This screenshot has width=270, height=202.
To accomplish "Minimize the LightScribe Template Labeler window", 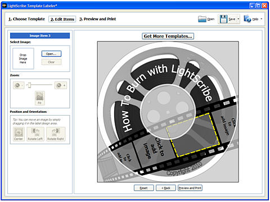I will (253, 6).
